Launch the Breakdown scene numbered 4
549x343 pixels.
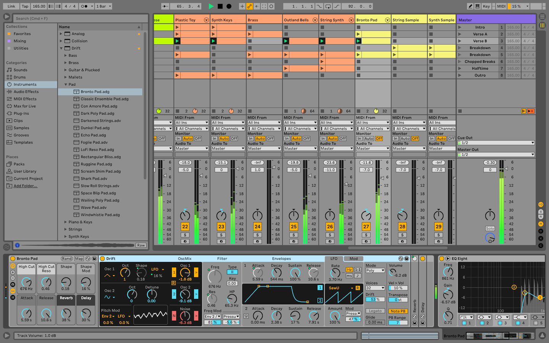(459, 48)
